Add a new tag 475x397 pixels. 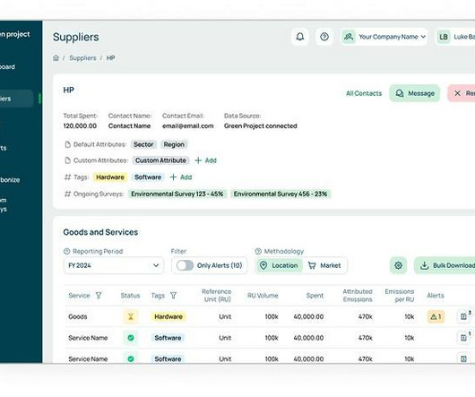pos(181,177)
